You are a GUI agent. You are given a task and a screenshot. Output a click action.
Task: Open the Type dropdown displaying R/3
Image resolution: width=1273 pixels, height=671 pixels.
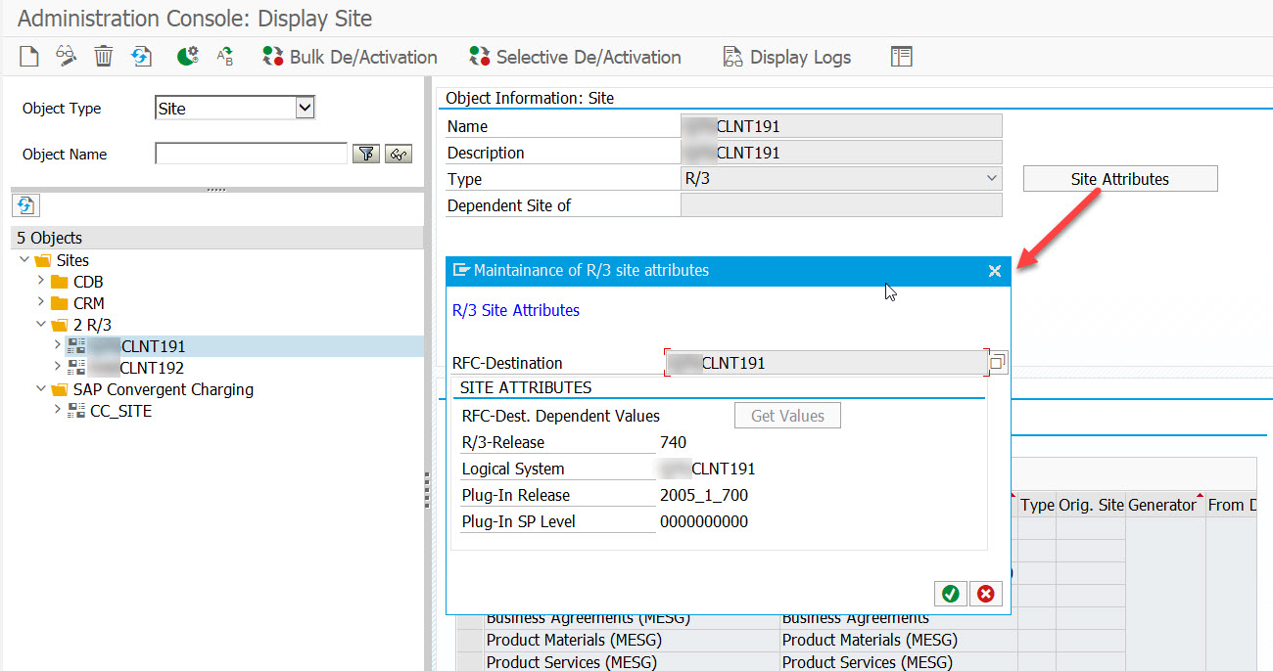[992, 179]
